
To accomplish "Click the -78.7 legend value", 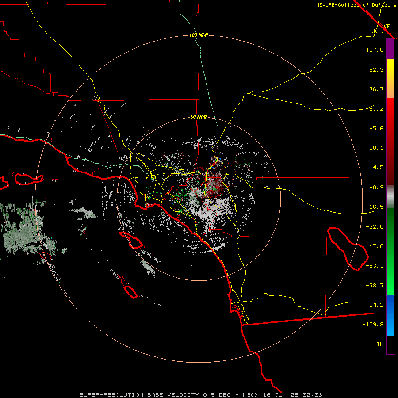I will [375, 286].
